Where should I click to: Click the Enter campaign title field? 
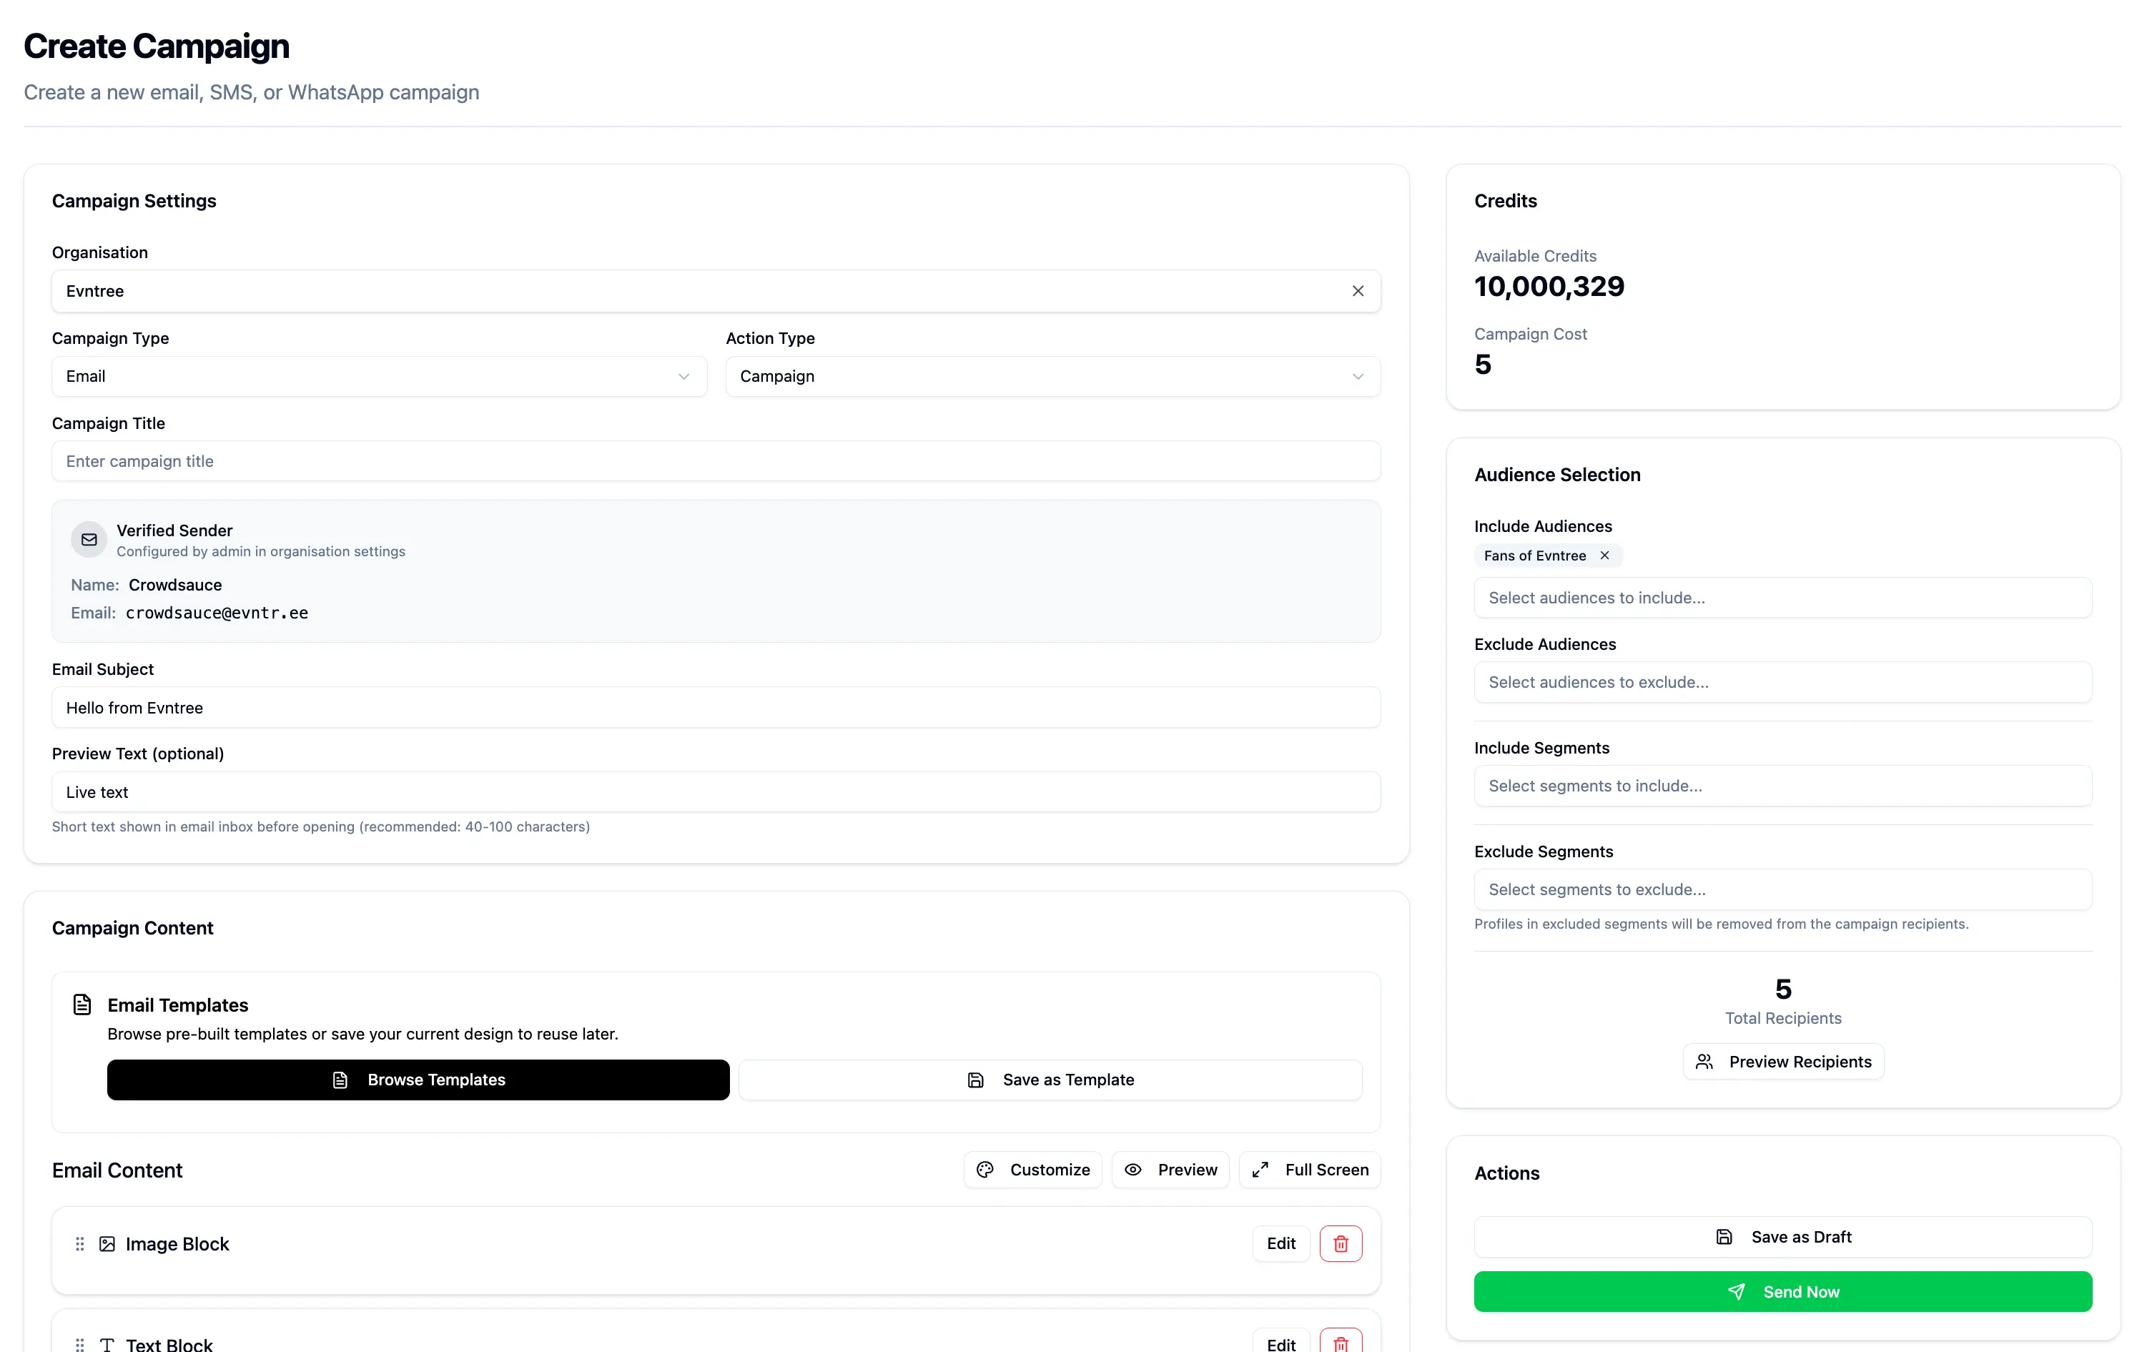click(716, 461)
